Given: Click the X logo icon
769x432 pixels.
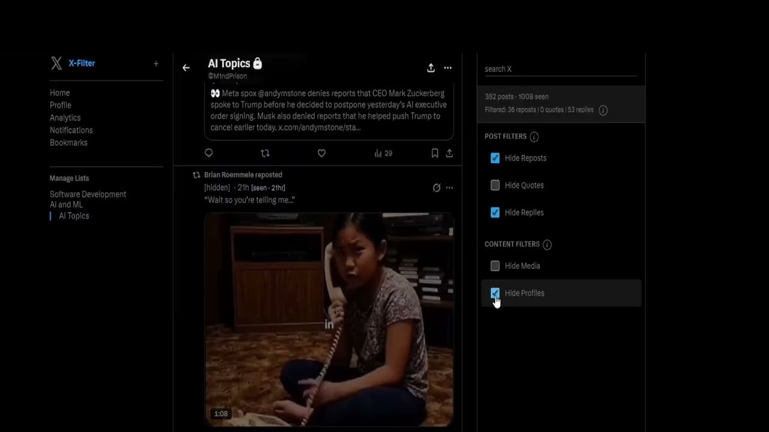Looking at the screenshot, I should click(56, 64).
